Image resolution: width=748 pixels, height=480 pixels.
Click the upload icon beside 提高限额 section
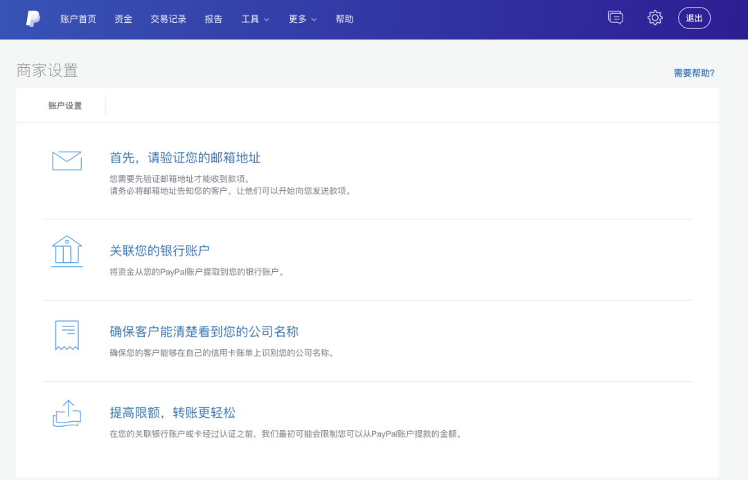coord(66,414)
